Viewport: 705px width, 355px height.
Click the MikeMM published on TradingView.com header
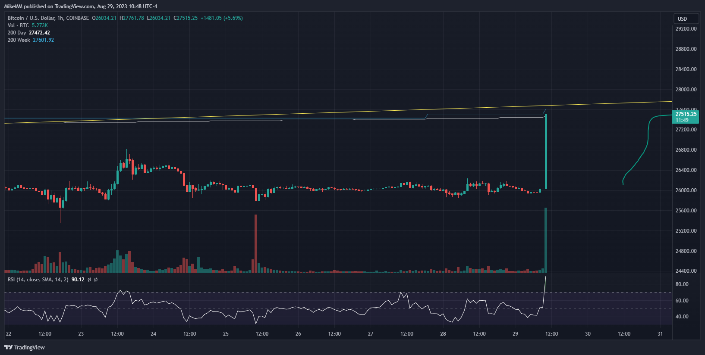click(81, 6)
